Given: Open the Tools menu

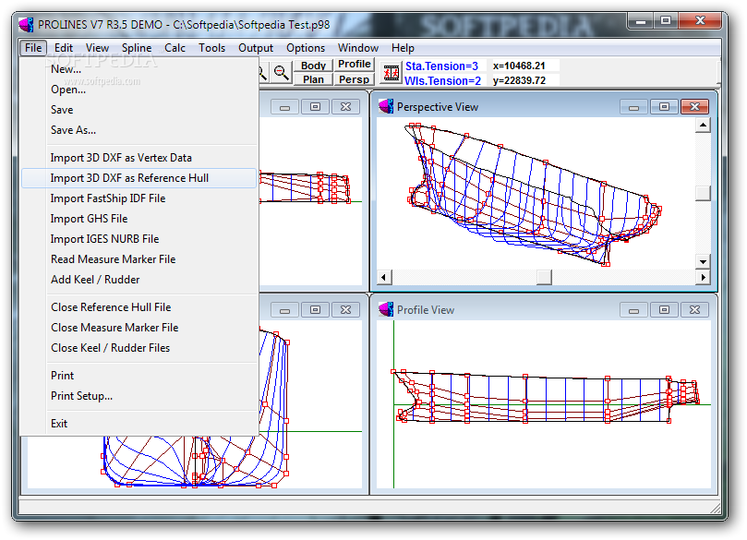Looking at the screenshot, I should [x=211, y=48].
